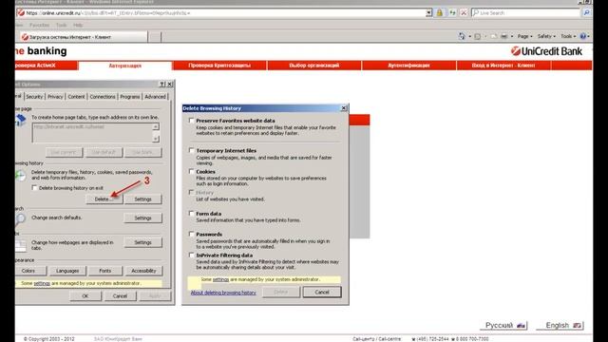Click home page box scroll down arrow

pyautogui.click(x=156, y=139)
